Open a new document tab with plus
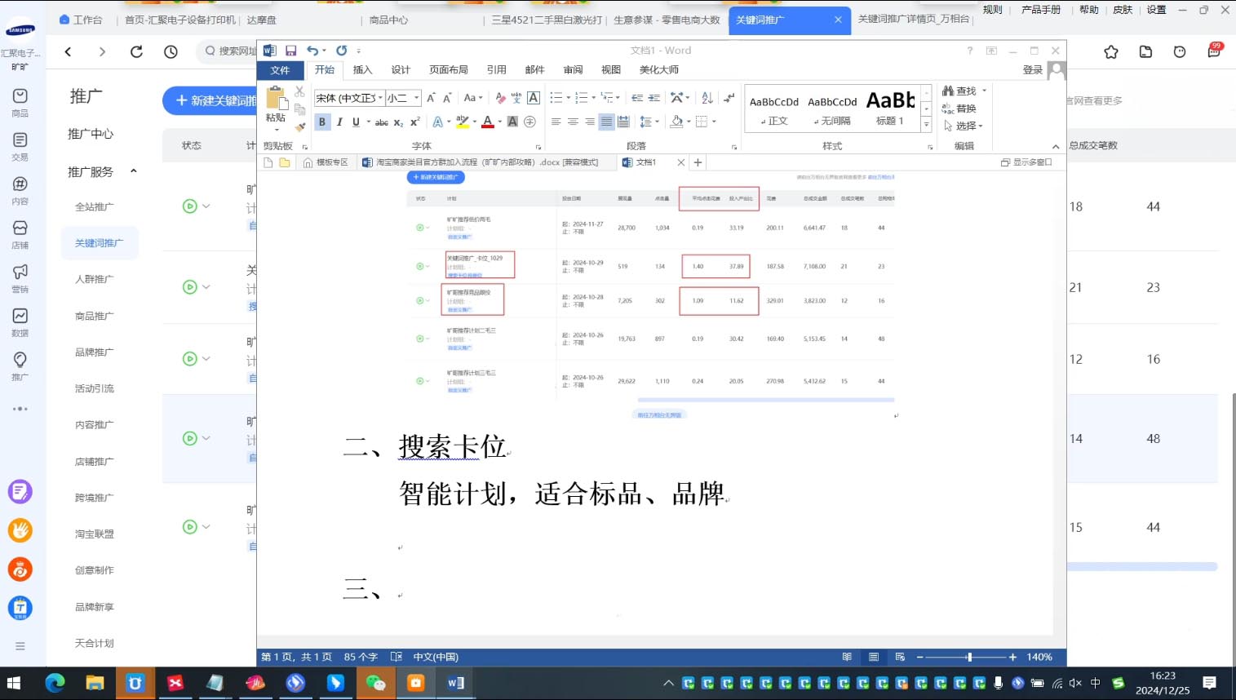This screenshot has height=700, width=1236. tap(698, 162)
